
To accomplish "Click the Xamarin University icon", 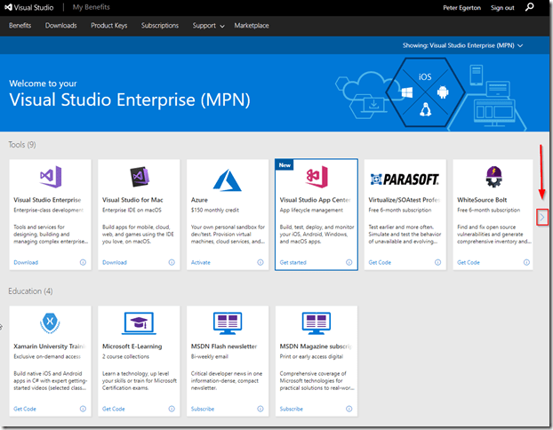I will click(x=50, y=322).
